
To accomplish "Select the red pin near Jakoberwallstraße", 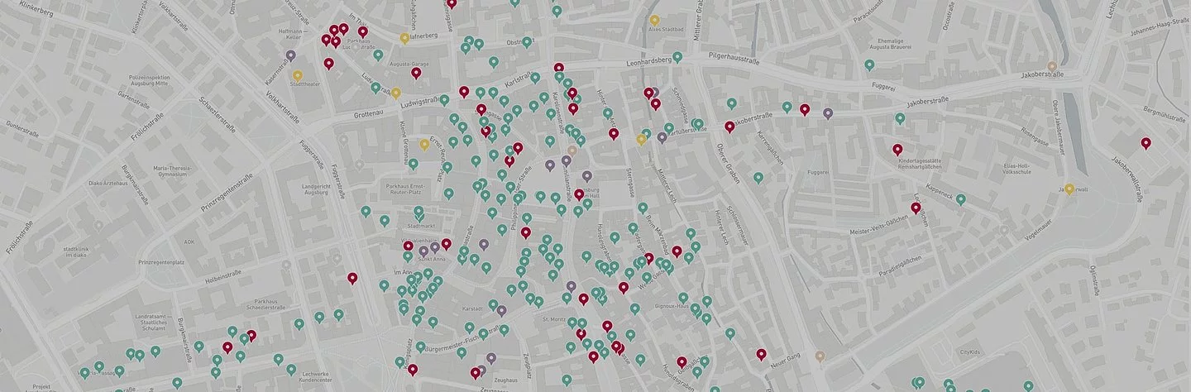I will click(x=1146, y=144).
